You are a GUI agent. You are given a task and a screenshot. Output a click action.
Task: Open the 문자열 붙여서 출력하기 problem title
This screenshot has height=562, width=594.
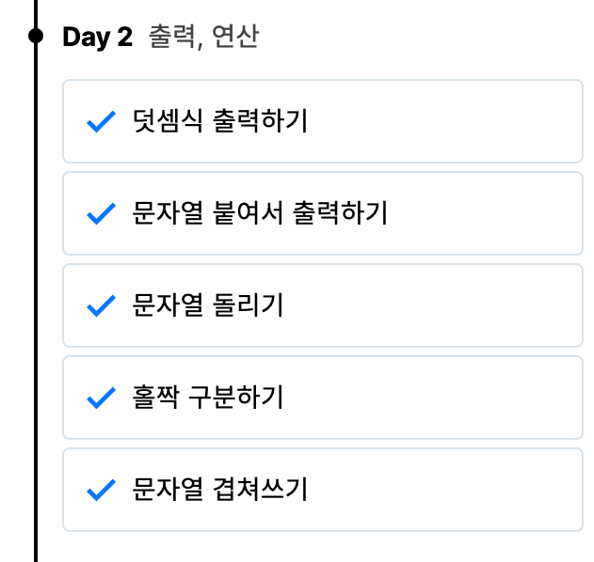(x=260, y=213)
